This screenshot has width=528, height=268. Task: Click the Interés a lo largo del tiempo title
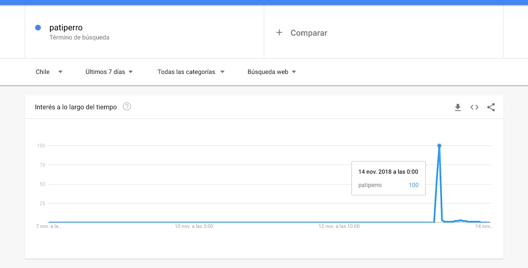[76, 107]
